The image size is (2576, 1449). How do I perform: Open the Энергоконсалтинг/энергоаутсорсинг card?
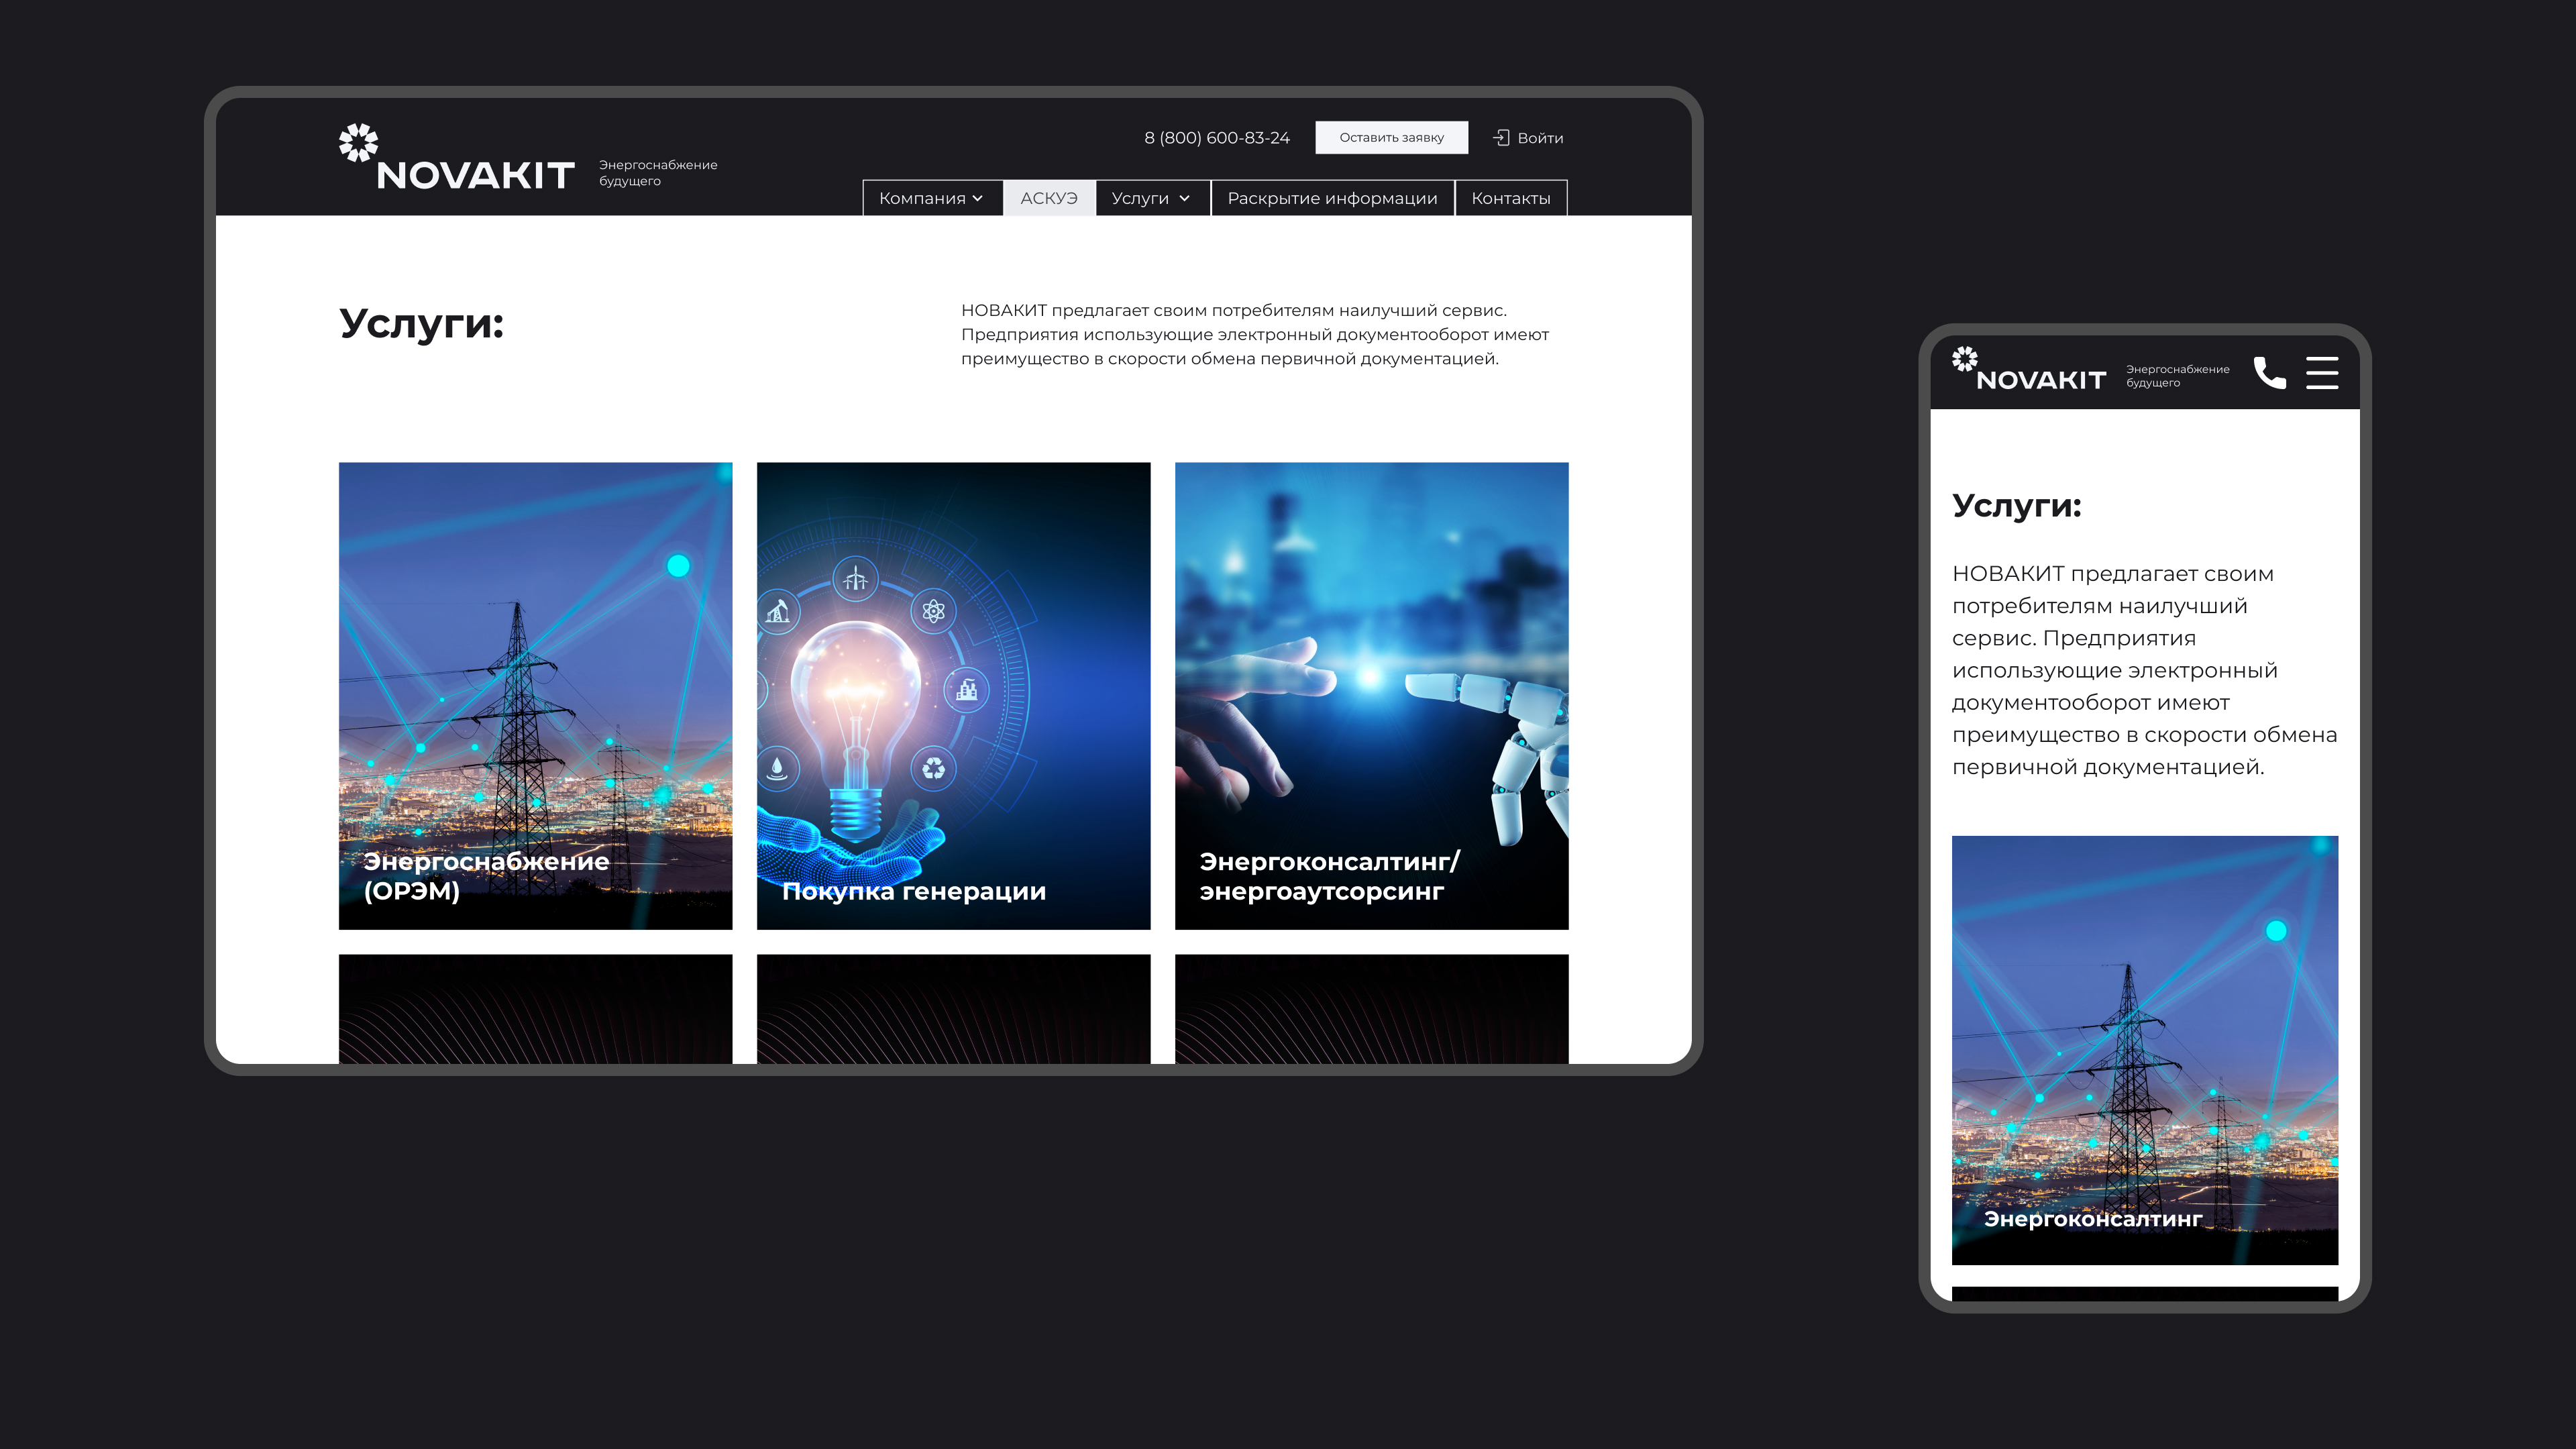tap(1371, 695)
